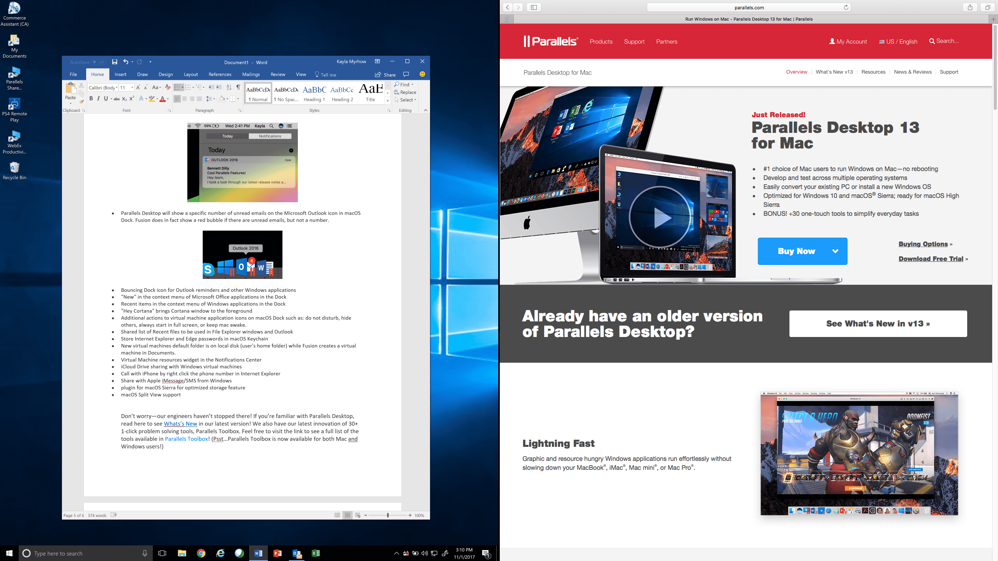This screenshot has width=998, height=561.
Task: Open Excel from the Windows taskbar
Action: pos(316,553)
